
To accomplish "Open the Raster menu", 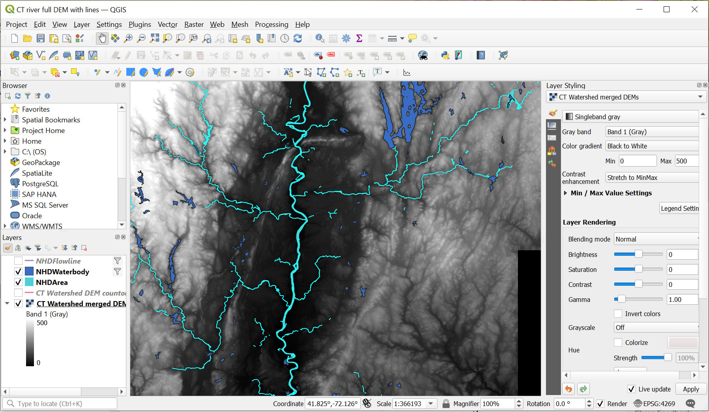I will click(x=194, y=24).
